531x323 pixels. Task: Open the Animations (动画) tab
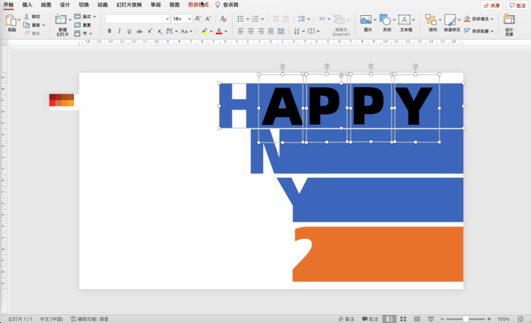pos(102,5)
